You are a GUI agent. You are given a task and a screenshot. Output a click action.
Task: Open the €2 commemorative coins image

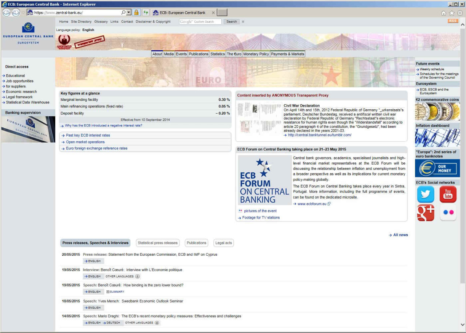pyautogui.click(x=437, y=111)
